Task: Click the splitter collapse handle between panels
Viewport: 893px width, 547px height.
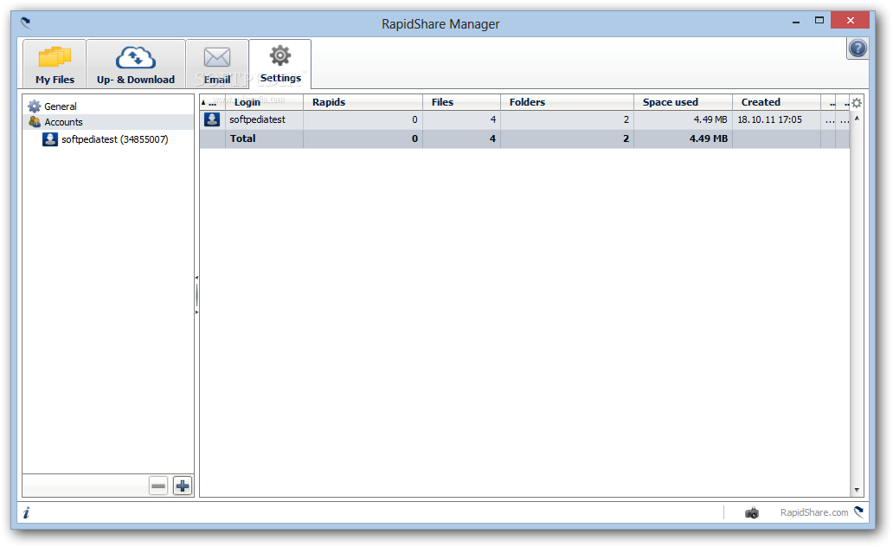Action: [196, 295]
